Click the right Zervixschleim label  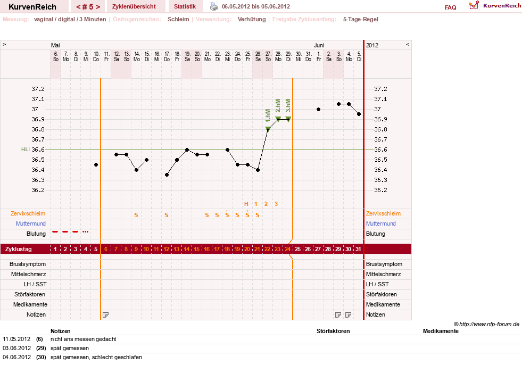pyautogui.click(x=383, y=213)
